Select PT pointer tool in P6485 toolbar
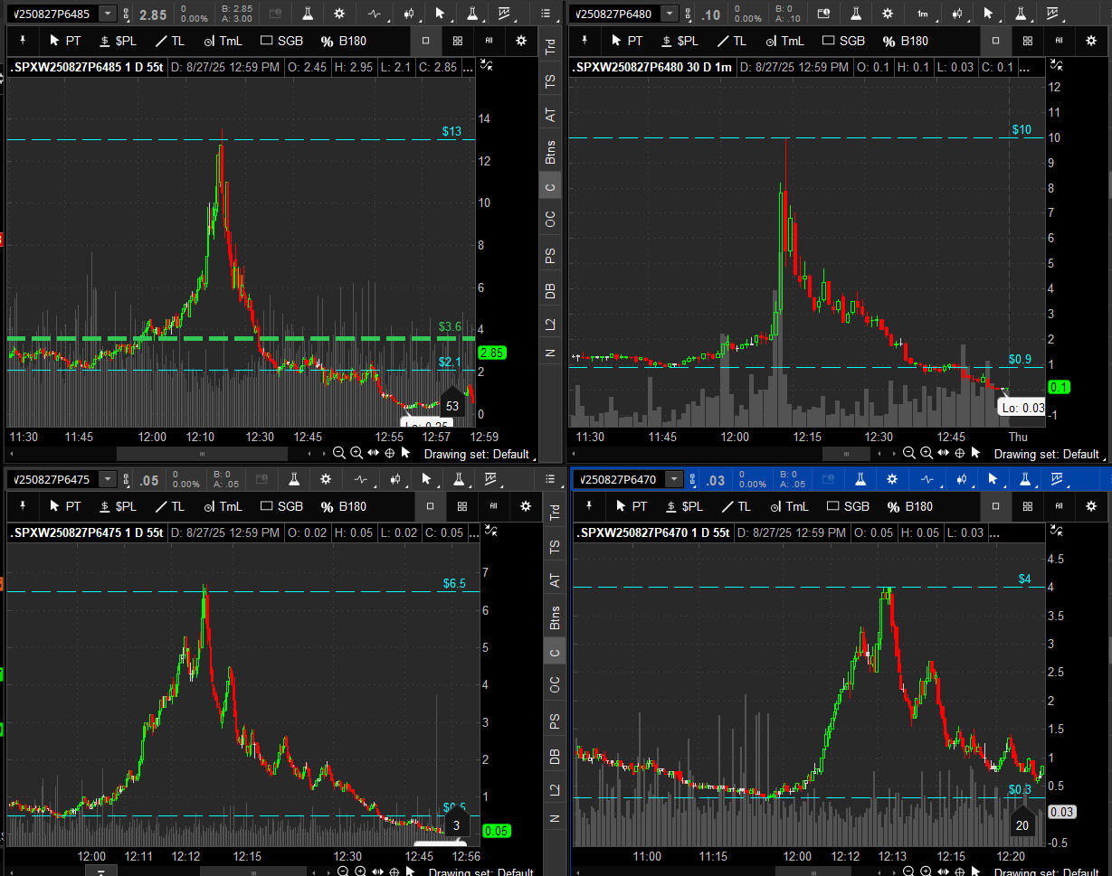The width and height of the screenshot is (1112, 876). coord(65,41)
